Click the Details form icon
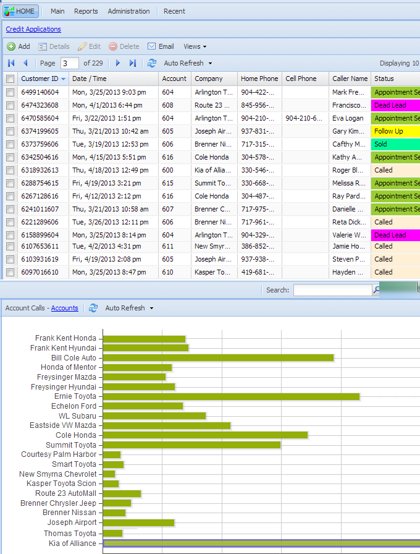The image size is (420, 554). 43,46
